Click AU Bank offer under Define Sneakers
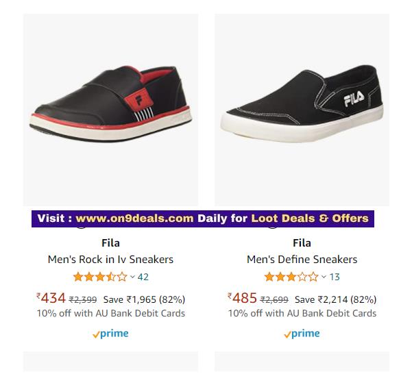The height and width of the screenshot is (385, 412). pos(302,313)
